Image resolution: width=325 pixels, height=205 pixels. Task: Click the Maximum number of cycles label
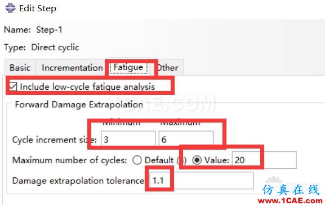[69, 160]
